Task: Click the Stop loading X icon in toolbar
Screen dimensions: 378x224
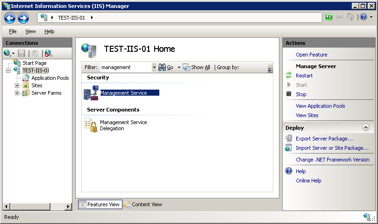Action: coord(339,17)
